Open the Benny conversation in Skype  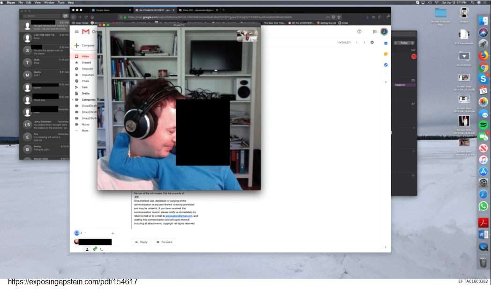(44, 149)
